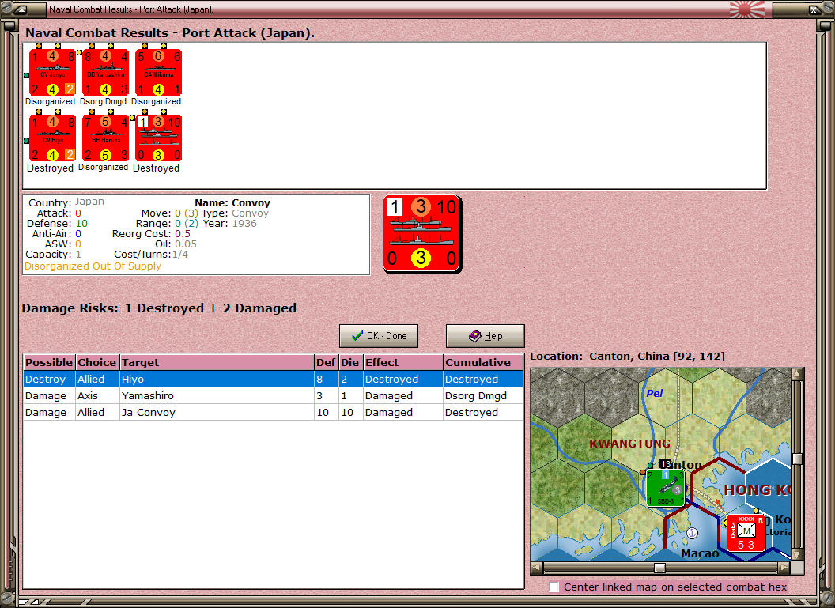Click the Canton city label on map
The width and height of the screenshot is (835, 608).
coord(680,465)
